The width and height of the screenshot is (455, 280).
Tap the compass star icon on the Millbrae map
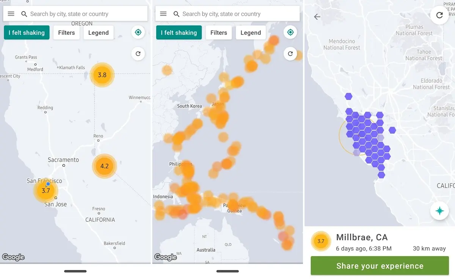[x=439, y=211]
